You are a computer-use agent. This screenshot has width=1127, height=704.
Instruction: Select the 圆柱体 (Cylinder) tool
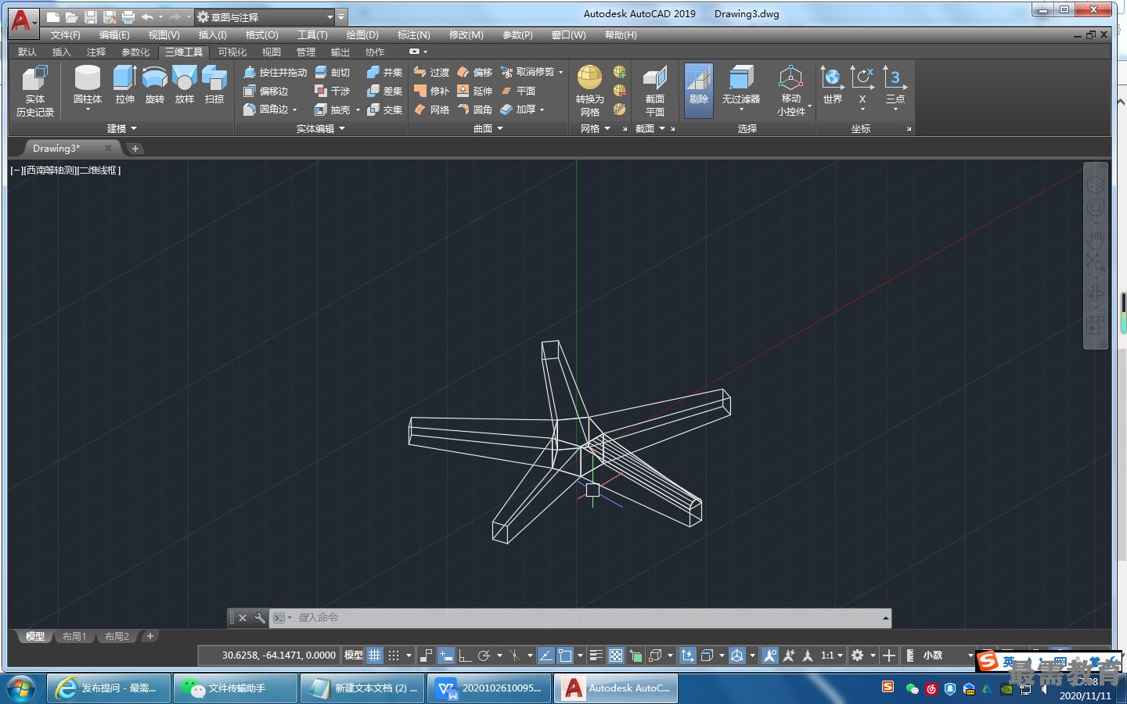tap(88, 84)
